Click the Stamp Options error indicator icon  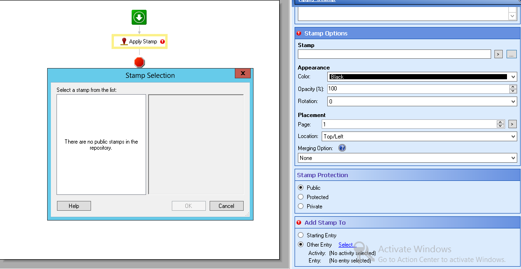tap(299, 33)
